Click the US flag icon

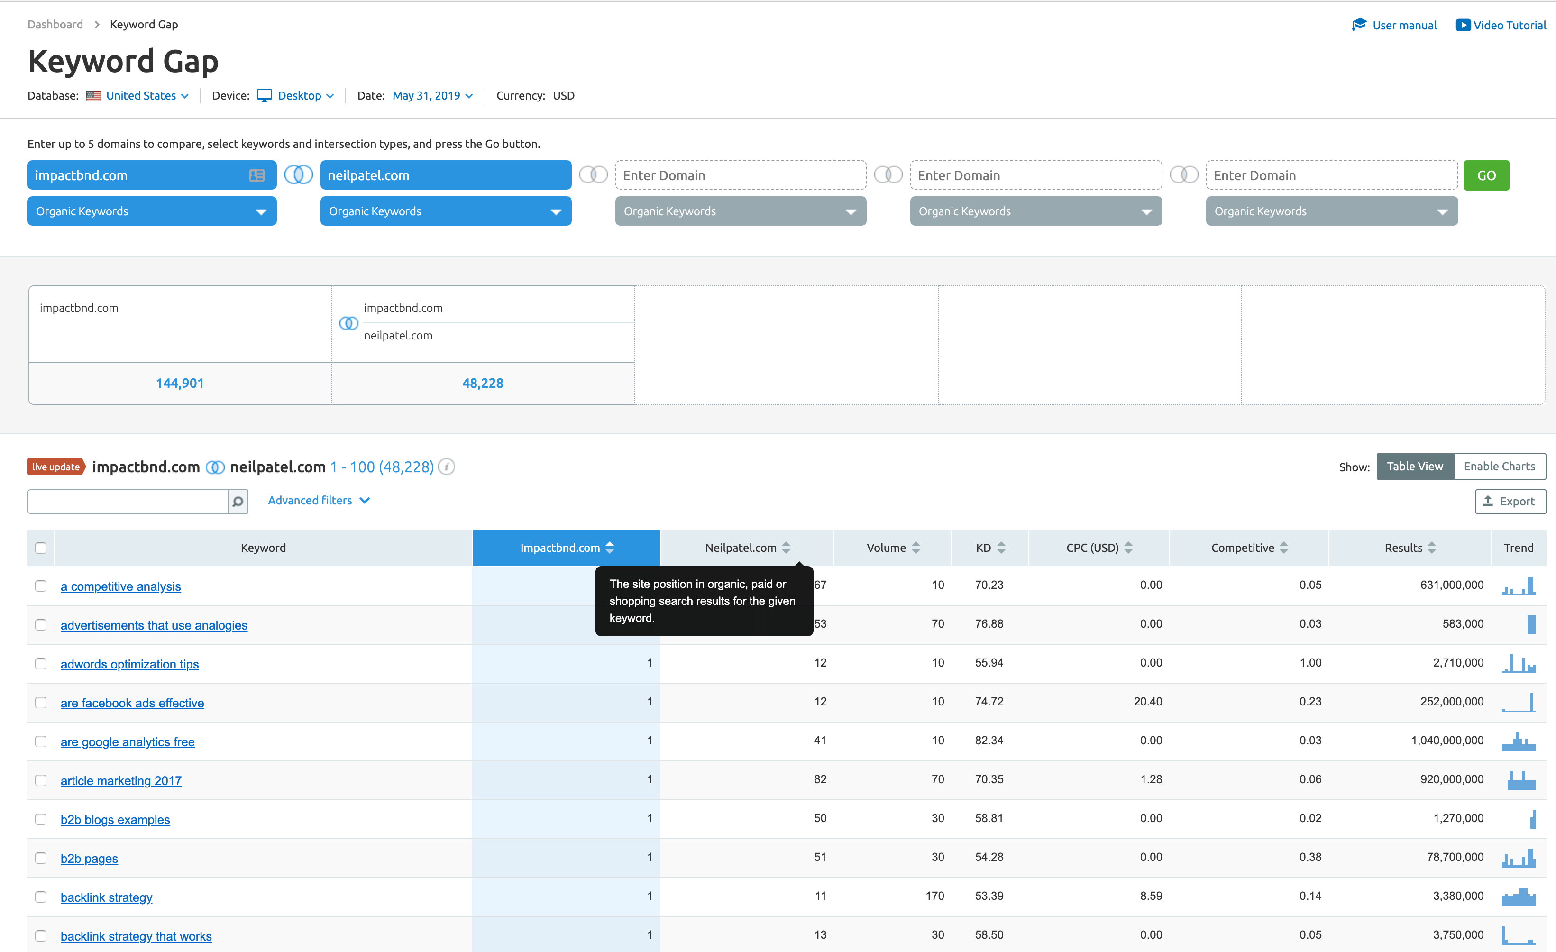coord(93,96)
